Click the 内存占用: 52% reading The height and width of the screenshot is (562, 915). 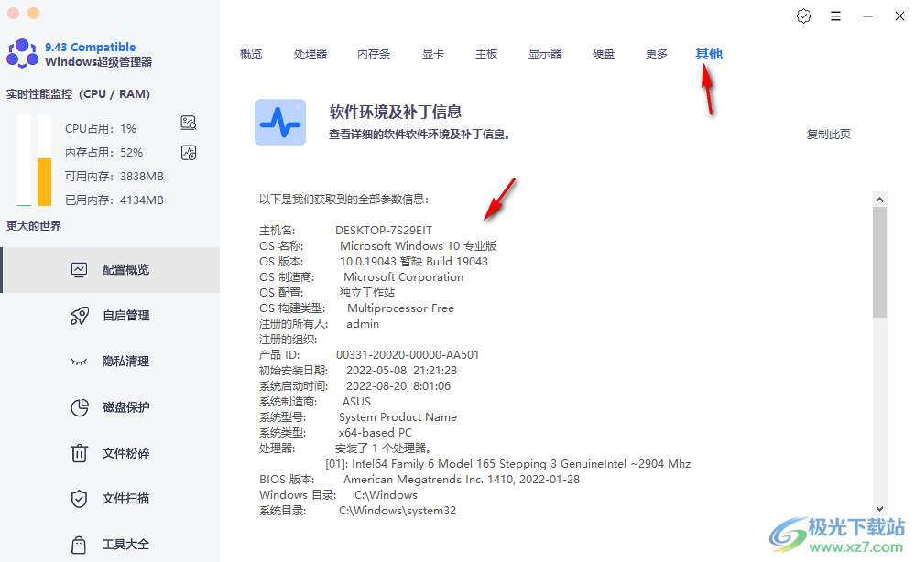pyautogui.click(x=103, y=152)
